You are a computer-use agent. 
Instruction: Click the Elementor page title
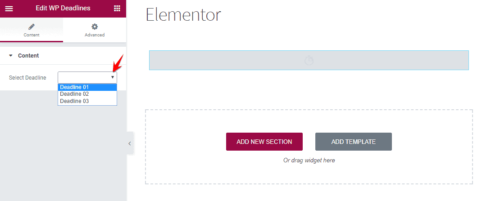(183, 15)
